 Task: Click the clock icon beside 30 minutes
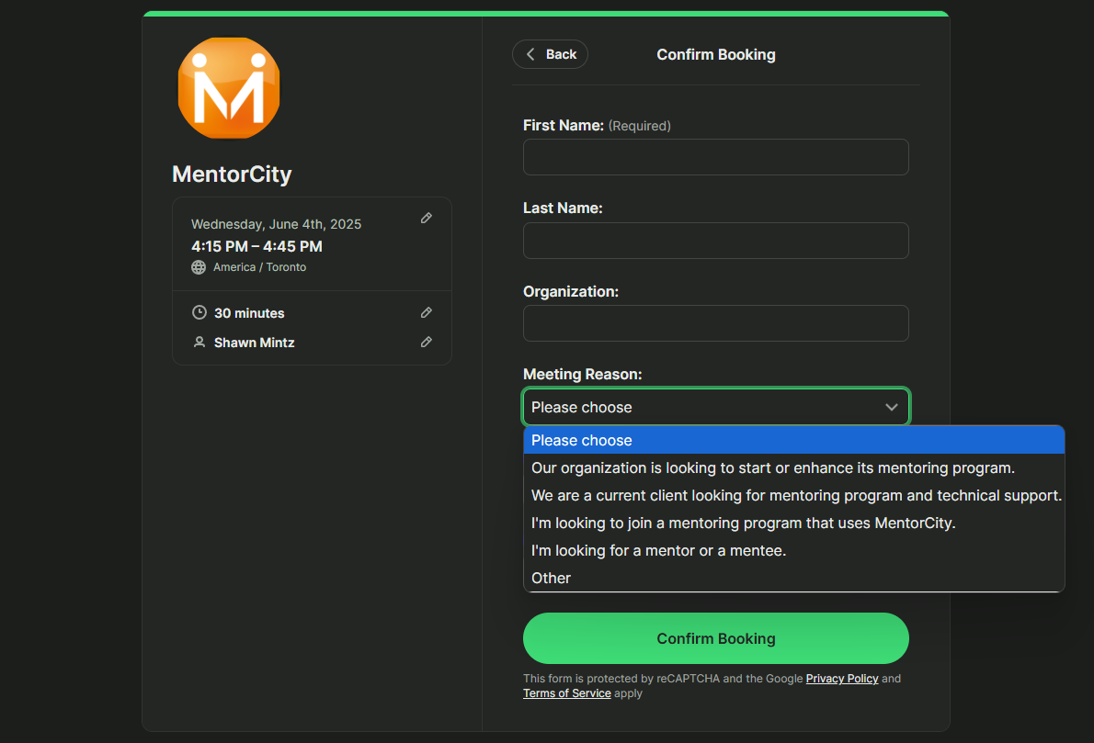199,313
